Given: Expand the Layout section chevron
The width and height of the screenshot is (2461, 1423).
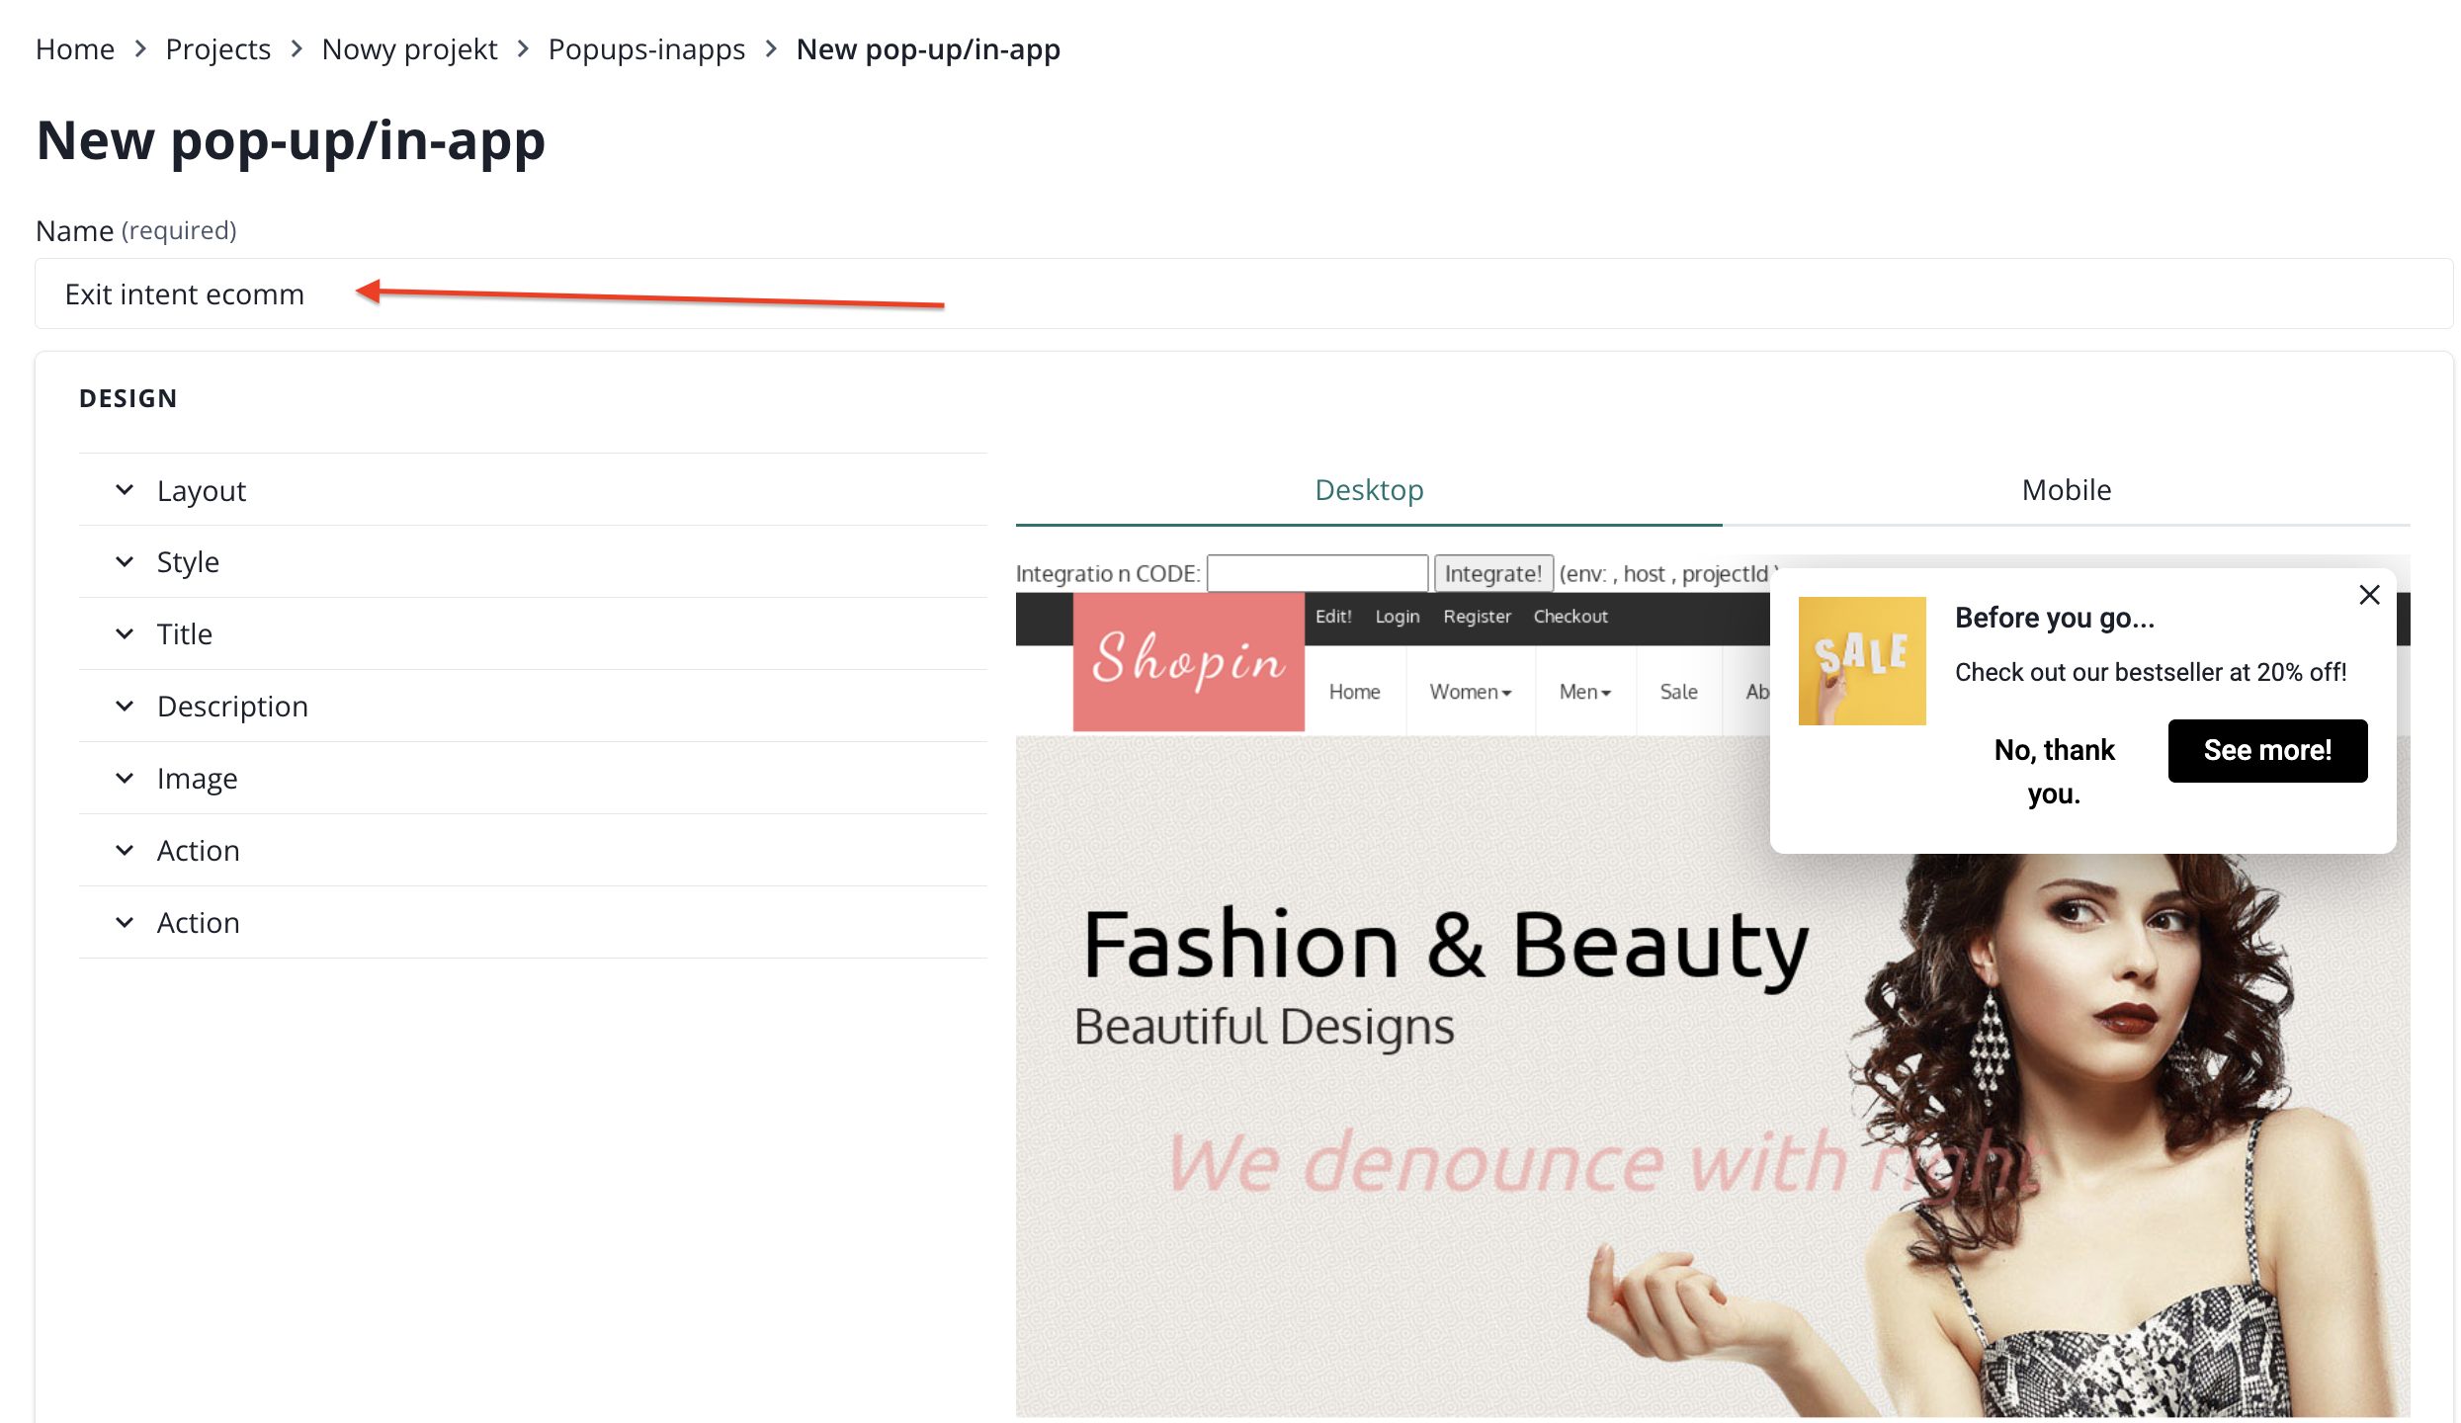Looking at the screenshot, I should (125, 490).
